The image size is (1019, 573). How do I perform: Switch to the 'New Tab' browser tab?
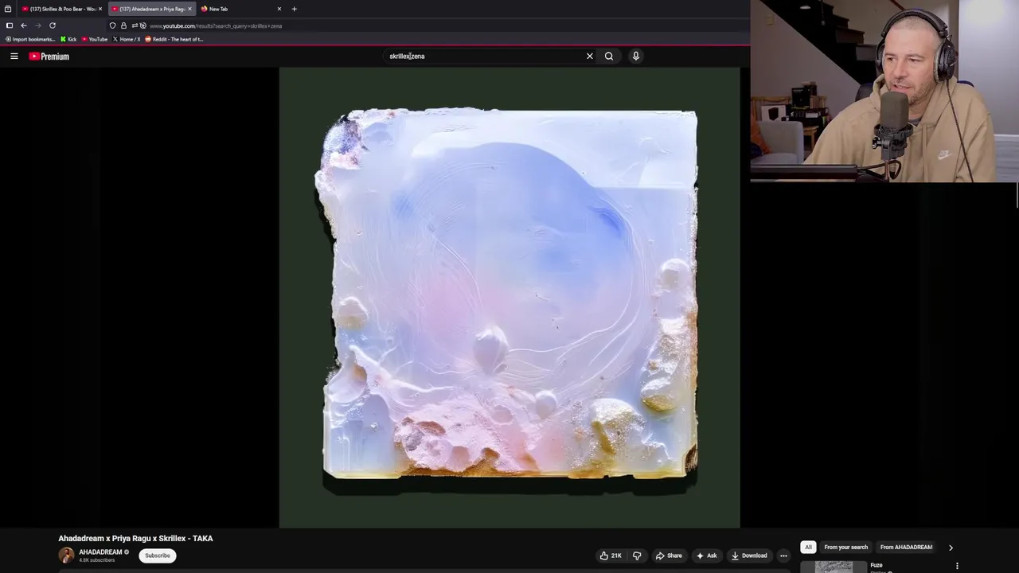coord(240,9)
